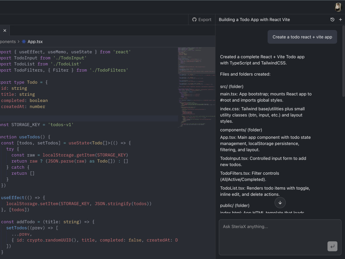Open the user profile avatar
Screen dimensions: 345x259
(x=338, y=7)
